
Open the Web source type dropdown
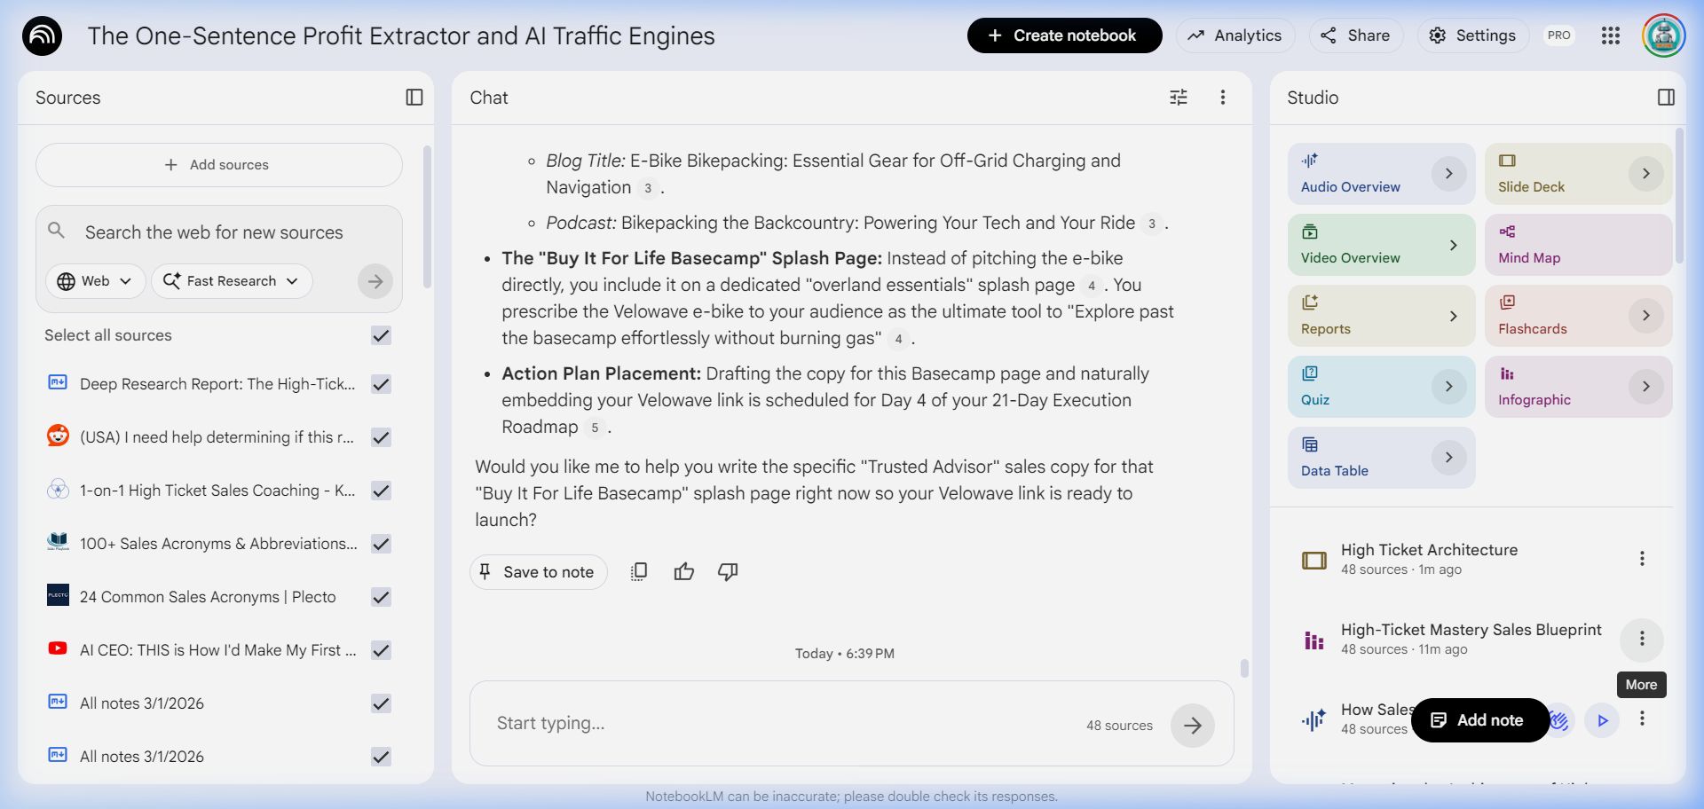[x=95, y=281]
